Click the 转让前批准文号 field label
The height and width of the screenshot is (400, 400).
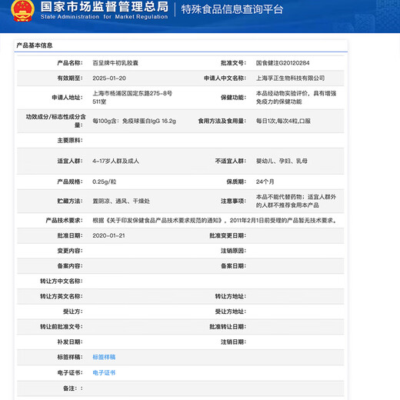tap(62, 327)
